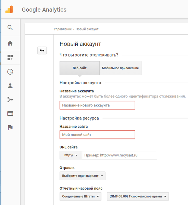The width and height of the screenshot is (188, 205).
Task: Open Acquisition reports branching icon
Action: (x=10, y=100)
